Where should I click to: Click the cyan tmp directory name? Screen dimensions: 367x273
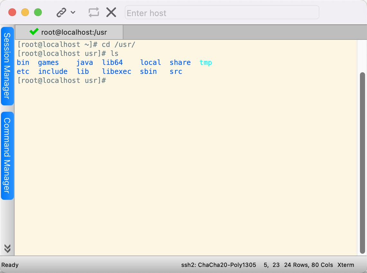[206, 63]
